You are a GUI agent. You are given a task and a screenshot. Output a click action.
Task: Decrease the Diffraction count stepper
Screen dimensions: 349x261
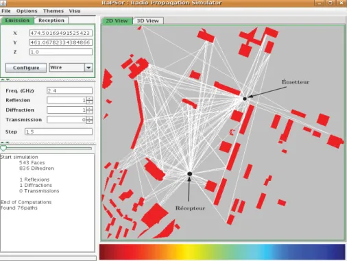pyautogui.click(x=90, y=112)
